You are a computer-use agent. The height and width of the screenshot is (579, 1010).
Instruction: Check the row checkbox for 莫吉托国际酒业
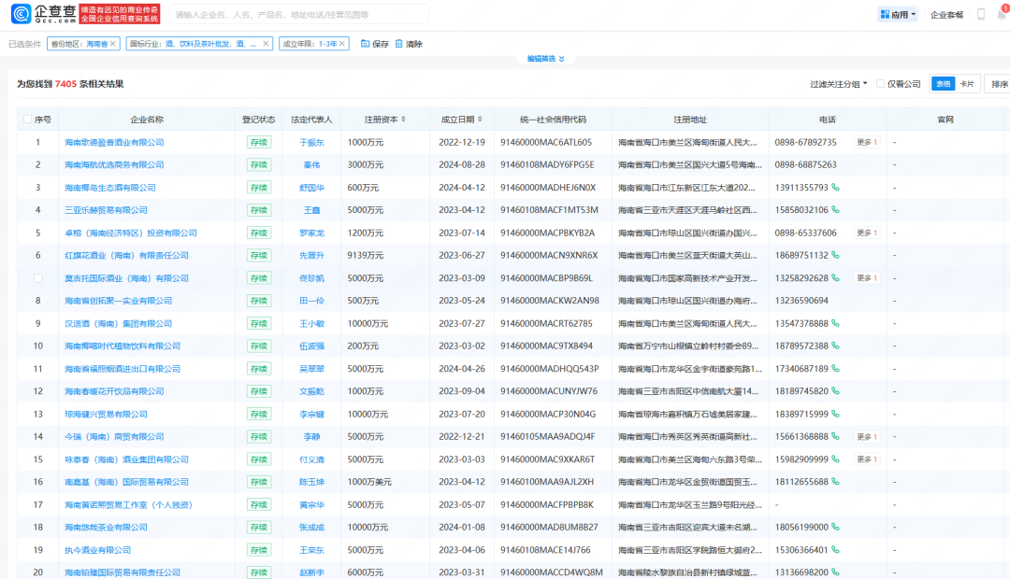pos(38,278)
